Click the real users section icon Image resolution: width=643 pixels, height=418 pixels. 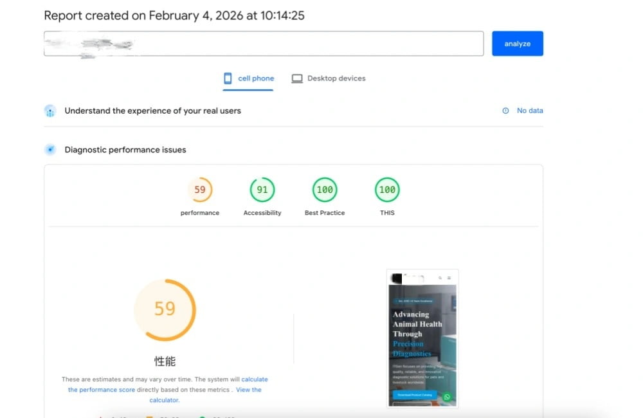(50, 110)
